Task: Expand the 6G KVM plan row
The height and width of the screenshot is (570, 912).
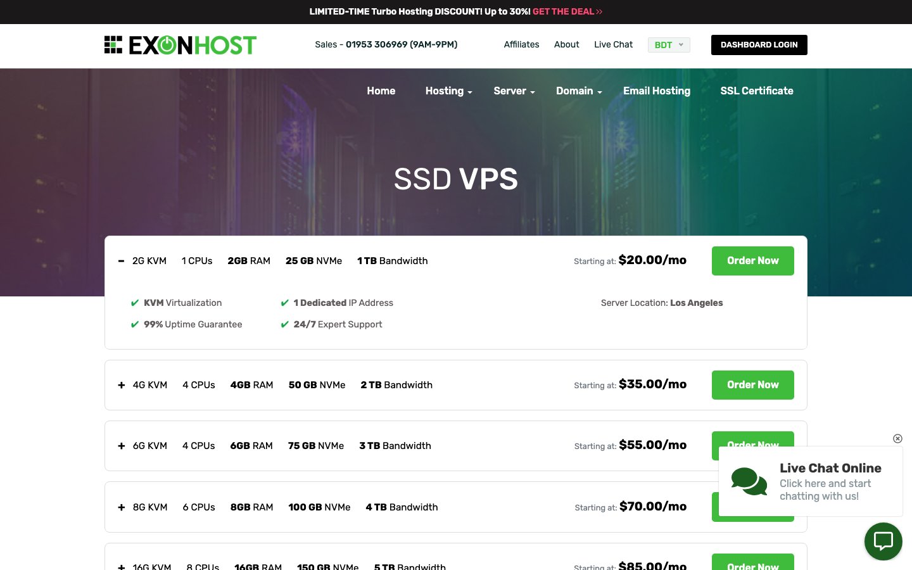Action: point(121,446)
